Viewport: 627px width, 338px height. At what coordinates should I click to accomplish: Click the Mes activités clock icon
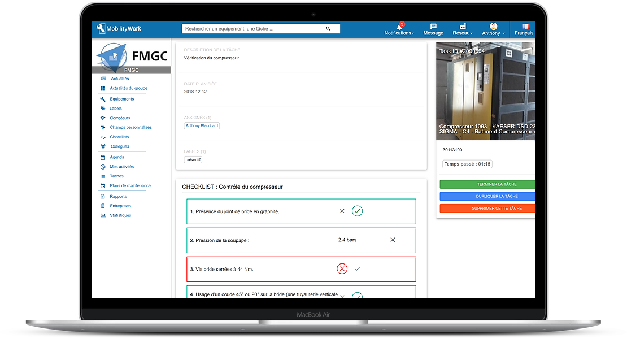pos(103,166)
